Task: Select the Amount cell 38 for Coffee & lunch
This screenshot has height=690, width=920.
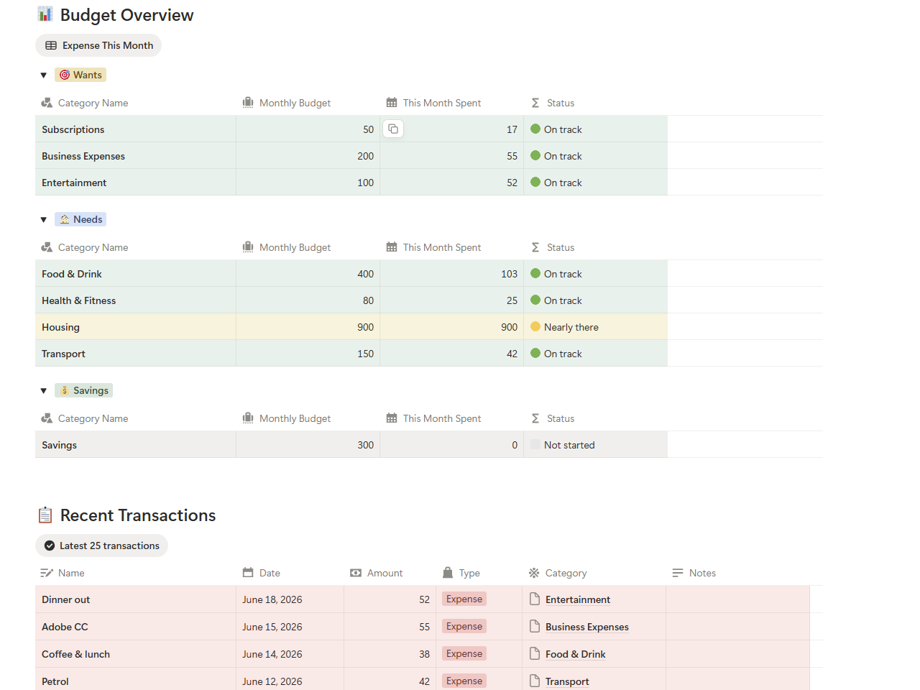Action: pos(390,654)
